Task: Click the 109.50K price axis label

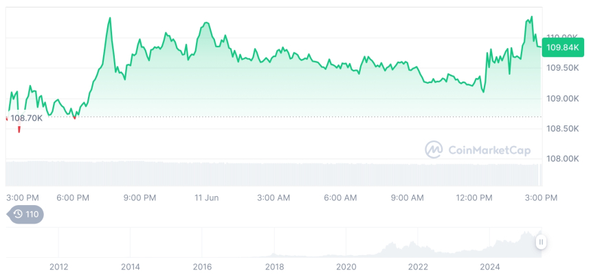Action: [561, 69]
